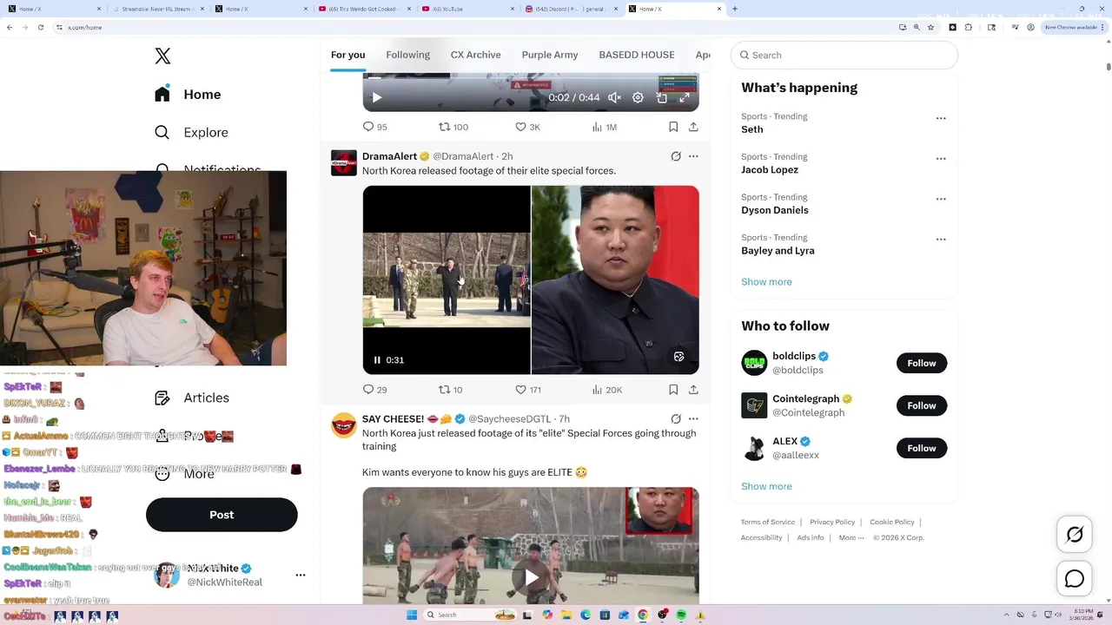Click the media viewer icon on DramaAlert video

point(679,357)
